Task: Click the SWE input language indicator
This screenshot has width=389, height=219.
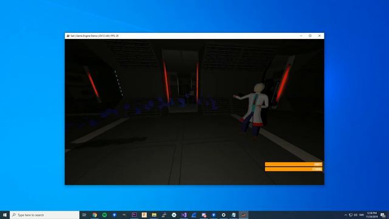Action: point(362,215)
